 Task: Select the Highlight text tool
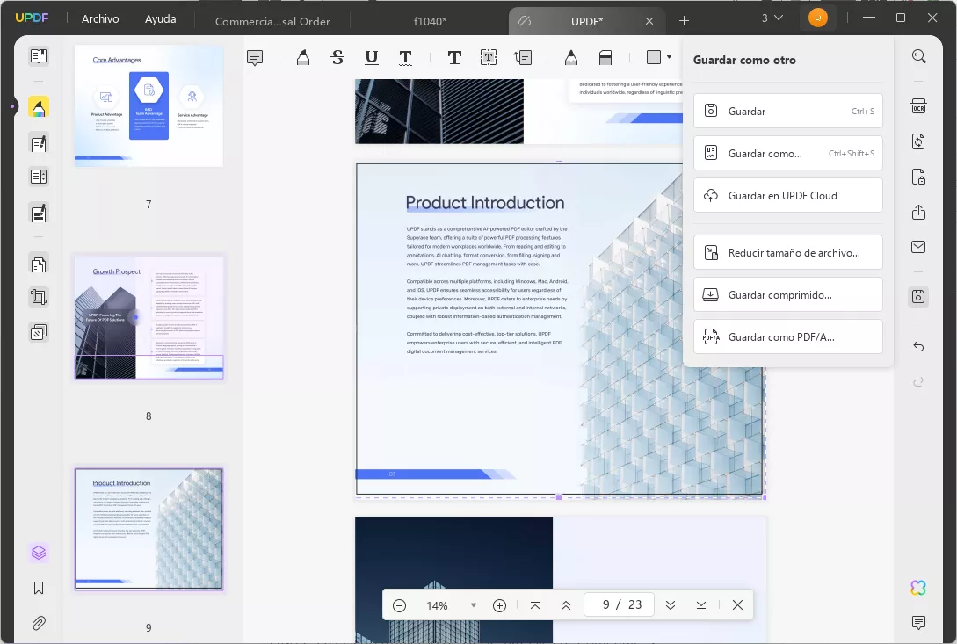[x=302, y=57]
